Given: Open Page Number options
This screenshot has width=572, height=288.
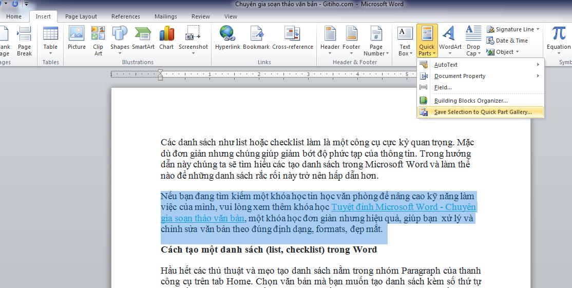Looking at the screenshot, I should (376, 41).
